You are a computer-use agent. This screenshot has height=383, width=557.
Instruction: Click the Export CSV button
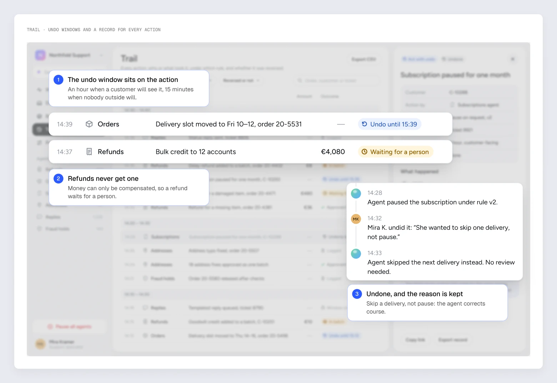pos(363,59)
